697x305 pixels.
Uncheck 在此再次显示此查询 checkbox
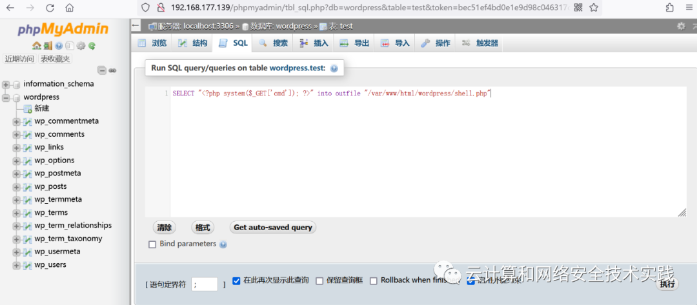point(236,280)
